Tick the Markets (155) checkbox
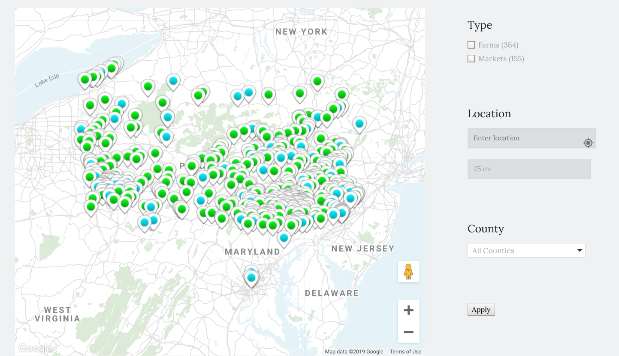This screenshot has height=356, width=619. click(x=471, y=59)
